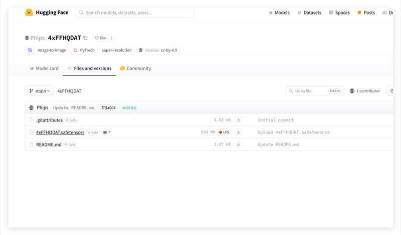Open the Posts navigation link
The image size is (401, 235).
coord(366,12)
